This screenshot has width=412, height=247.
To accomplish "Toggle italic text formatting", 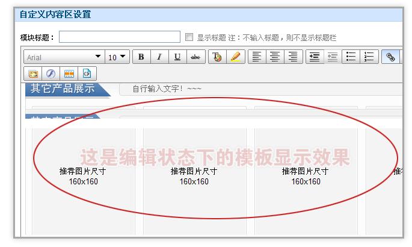I will [x=159, y=57].
